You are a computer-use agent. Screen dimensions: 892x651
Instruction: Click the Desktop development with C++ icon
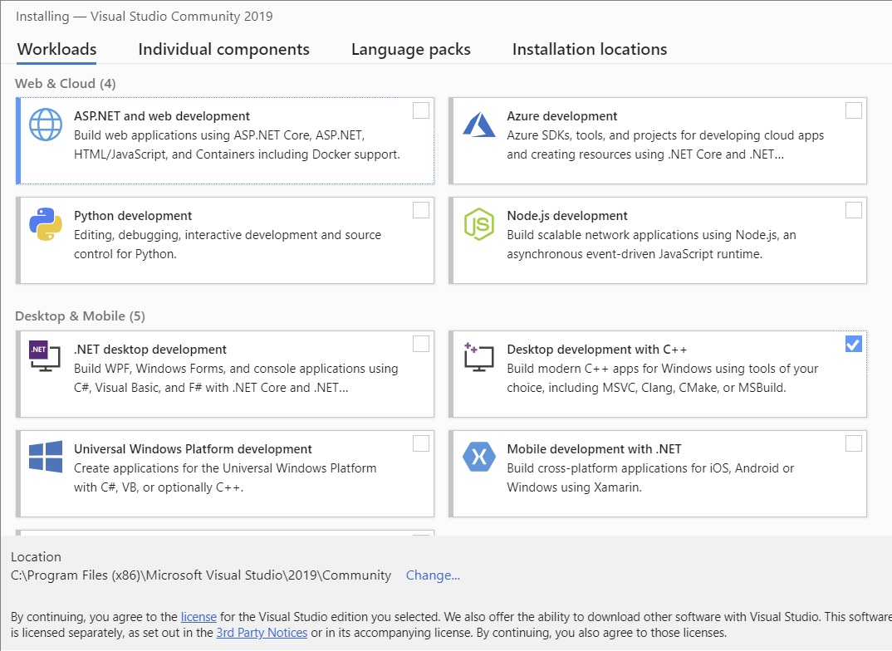pos(478,357)
